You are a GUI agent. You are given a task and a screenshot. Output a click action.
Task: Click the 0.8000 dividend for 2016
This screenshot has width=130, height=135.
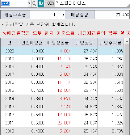(32, 82)
